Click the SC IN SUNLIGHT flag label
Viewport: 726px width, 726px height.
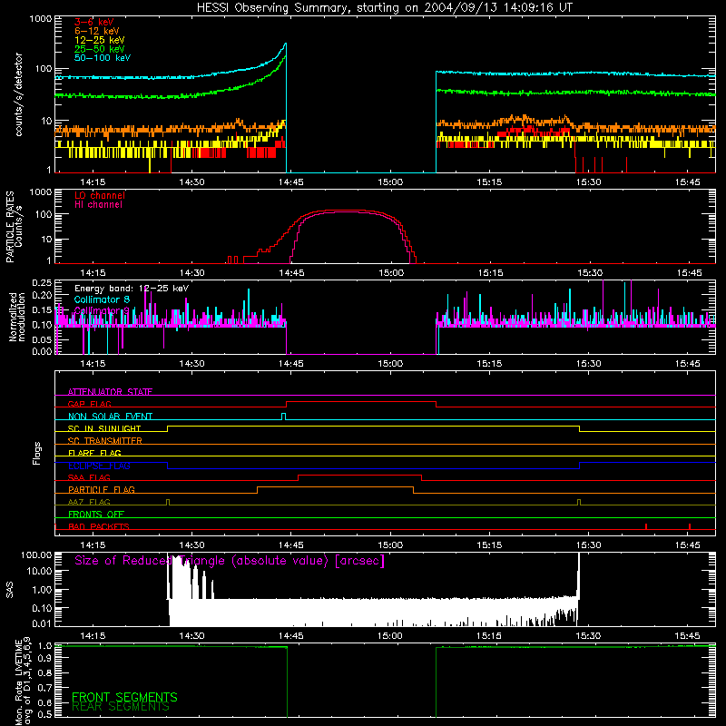coord(104,428)
